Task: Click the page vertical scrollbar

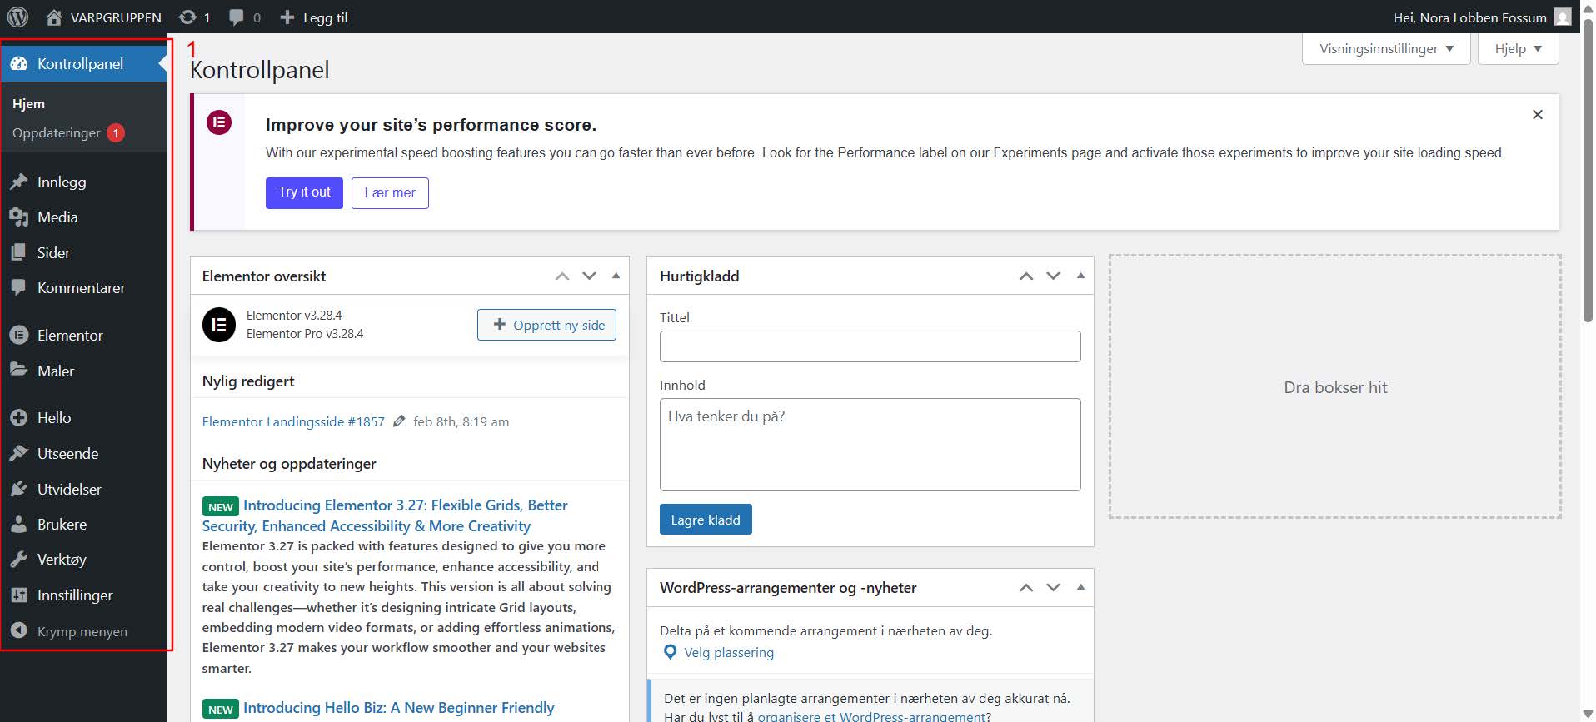Action: 1588,171
